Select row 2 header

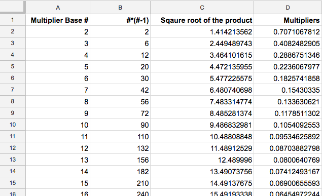(x=13, y=31)
